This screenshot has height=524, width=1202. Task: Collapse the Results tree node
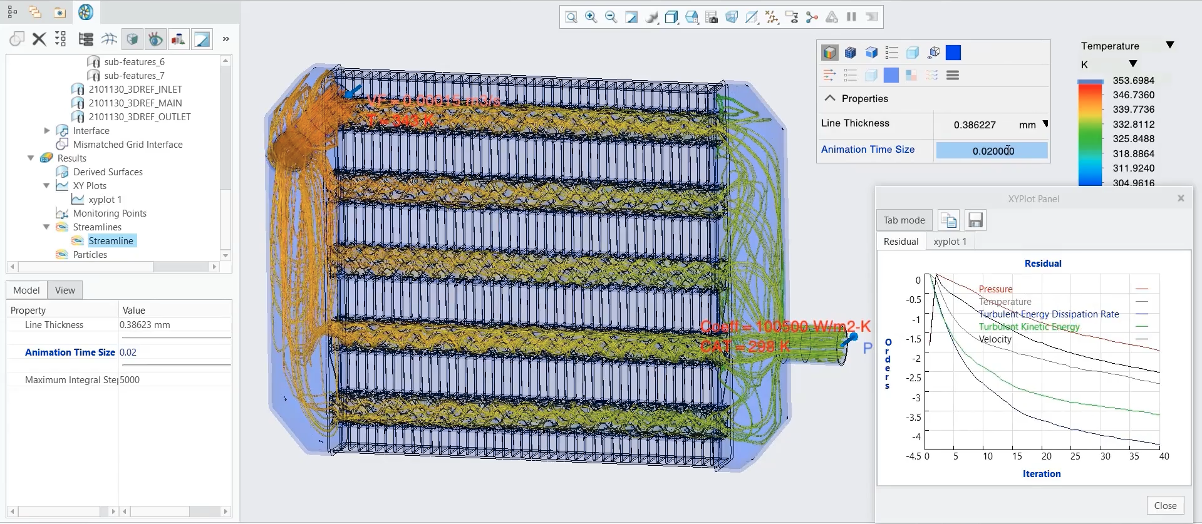[31, 158]
